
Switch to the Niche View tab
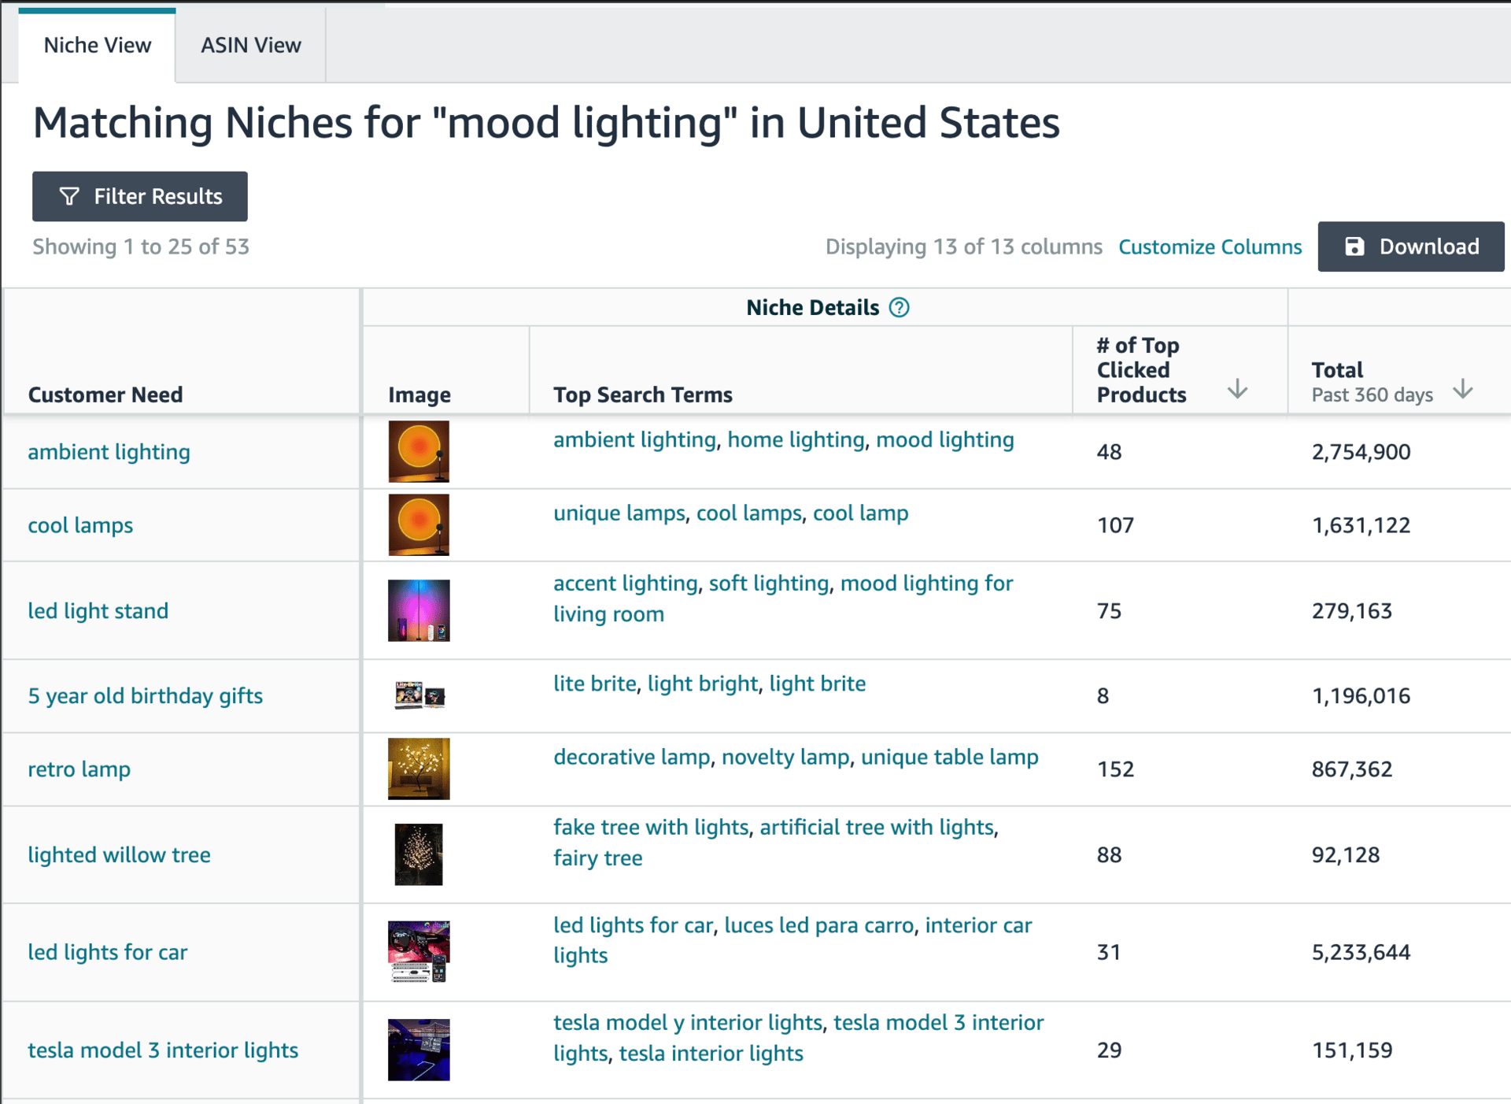tap(97, 45)
